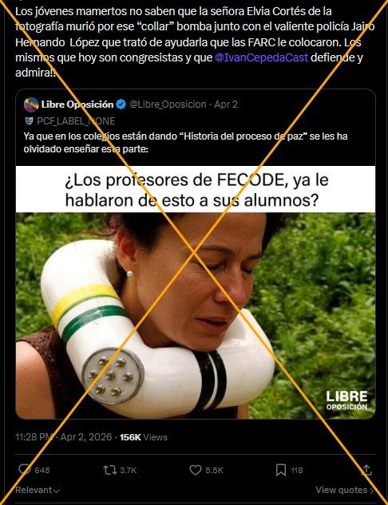The height and width of the screenshot is (505, 388).
Task: Click Libre Oposición account name
Action: pyautogui.click(x=77, y=105)
